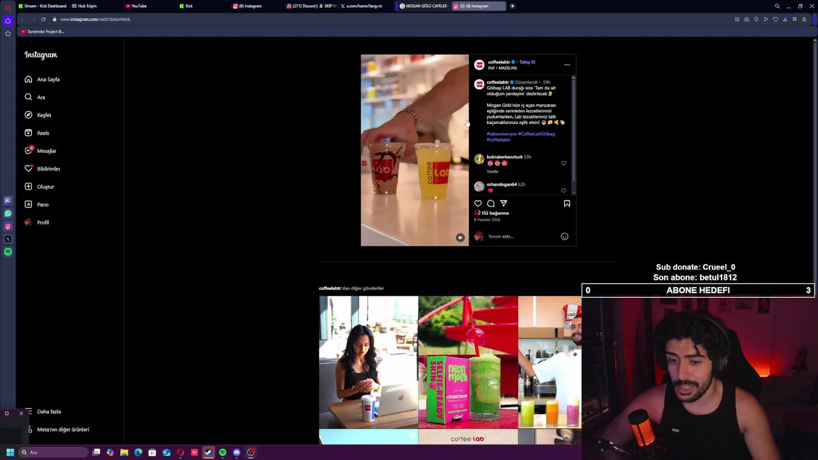The image size is (818, 460).
Task: Share the reel via paper plane icon
Action: pyautogui.click(x=504, y=203)
